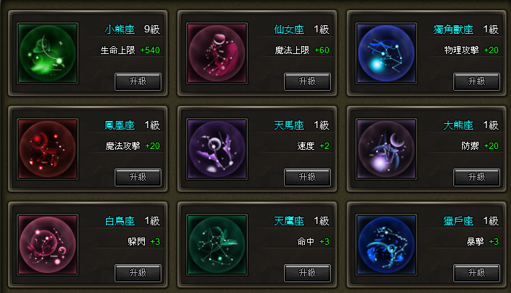Upgrade 天馬座 speed with 升級

tap(307, 177)
